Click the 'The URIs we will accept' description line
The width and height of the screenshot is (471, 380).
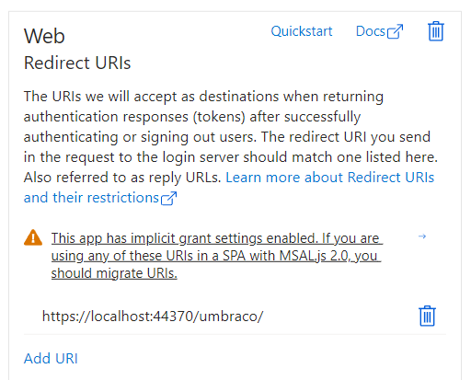pos(203,97)
